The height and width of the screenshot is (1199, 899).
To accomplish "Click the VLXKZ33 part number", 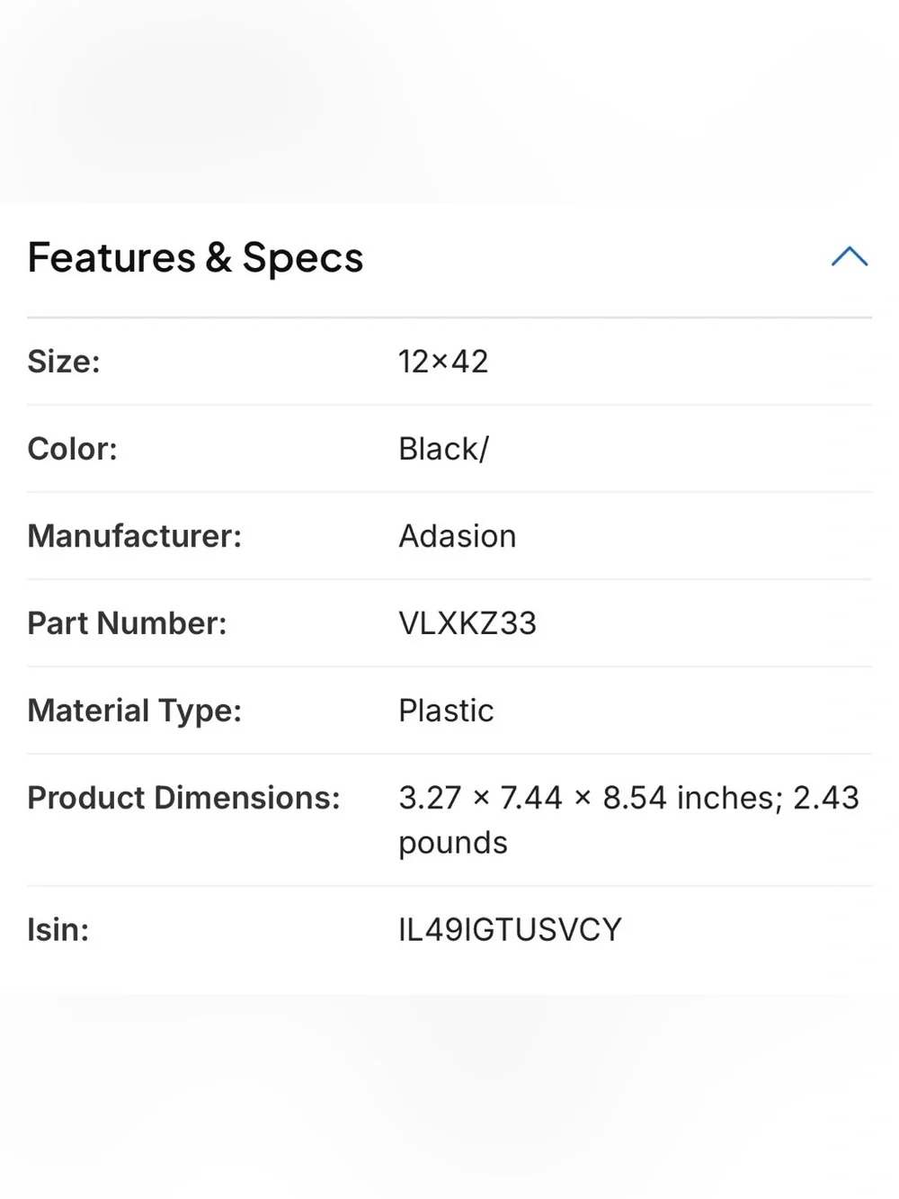I will (x=467, y=623).
